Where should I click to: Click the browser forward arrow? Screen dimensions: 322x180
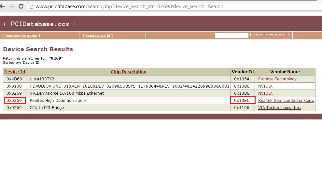point(11,6)
